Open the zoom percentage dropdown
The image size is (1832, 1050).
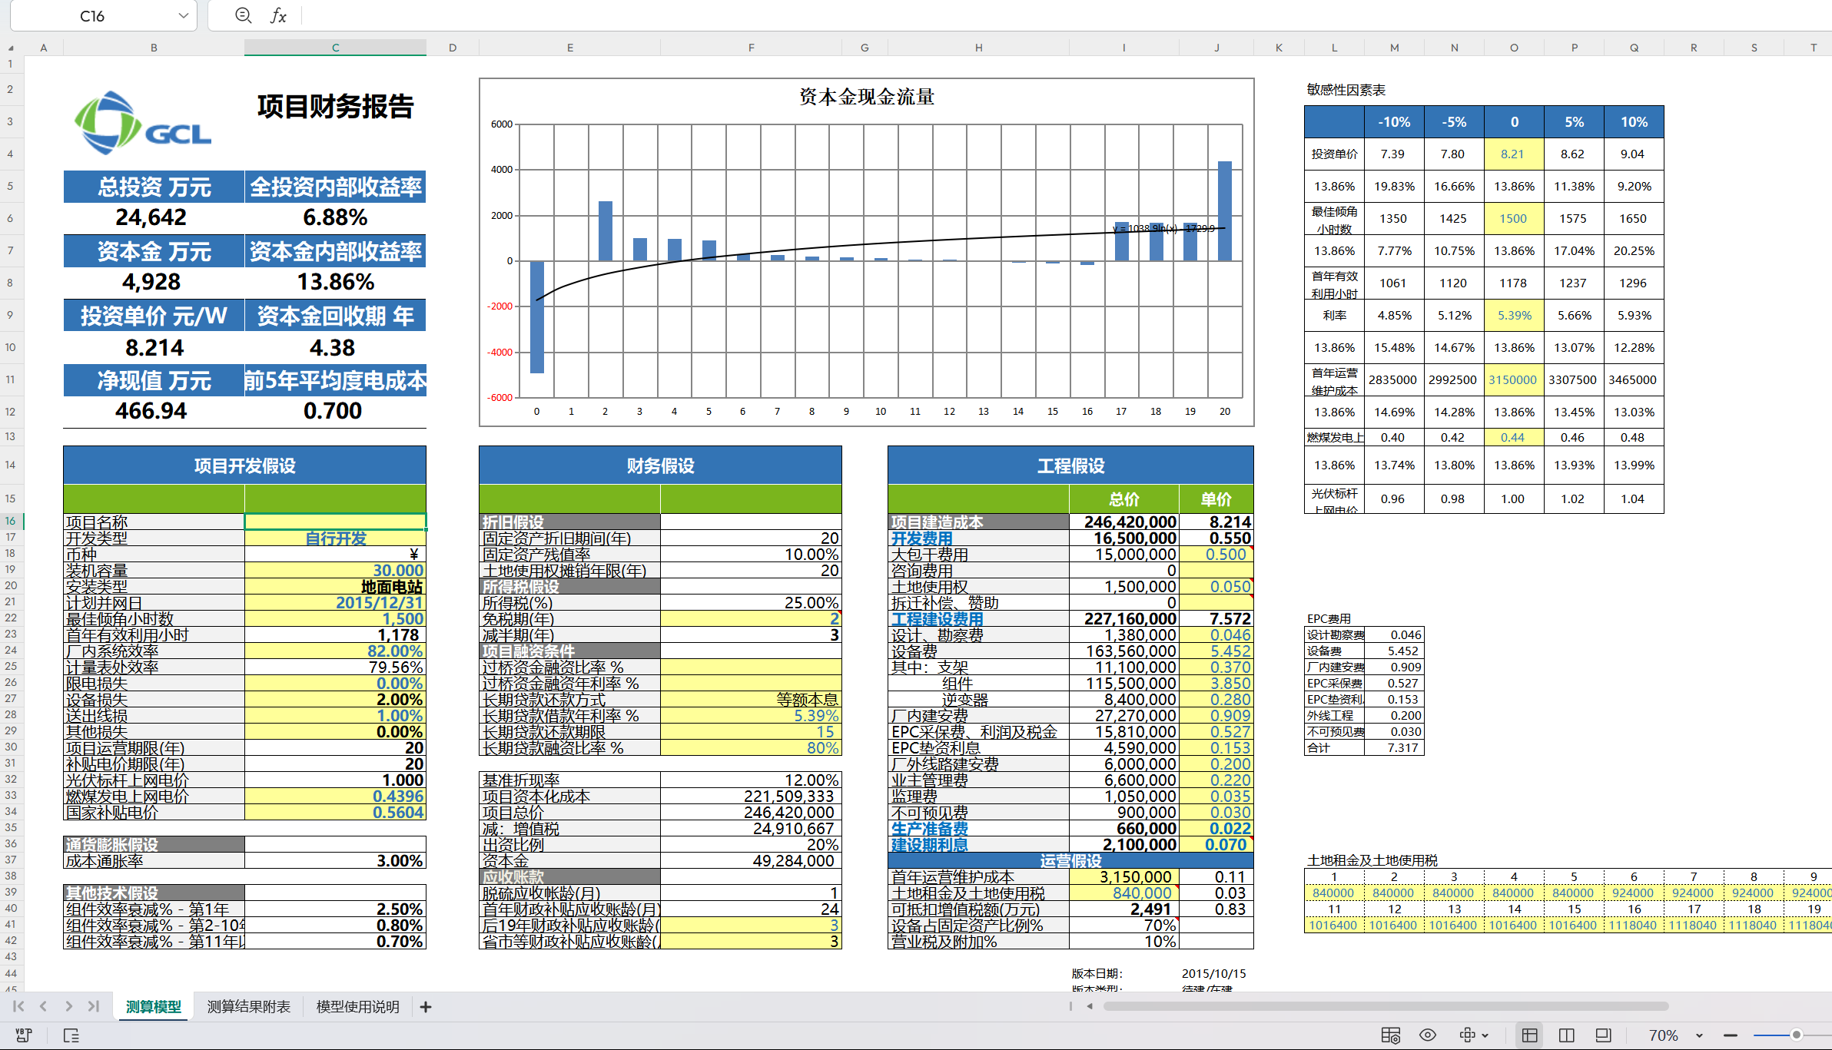coord(1699,1035)
